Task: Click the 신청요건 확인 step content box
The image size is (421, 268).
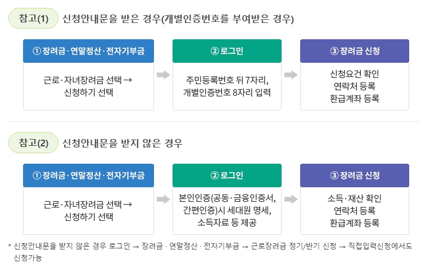Action: [x=355, y=86]
